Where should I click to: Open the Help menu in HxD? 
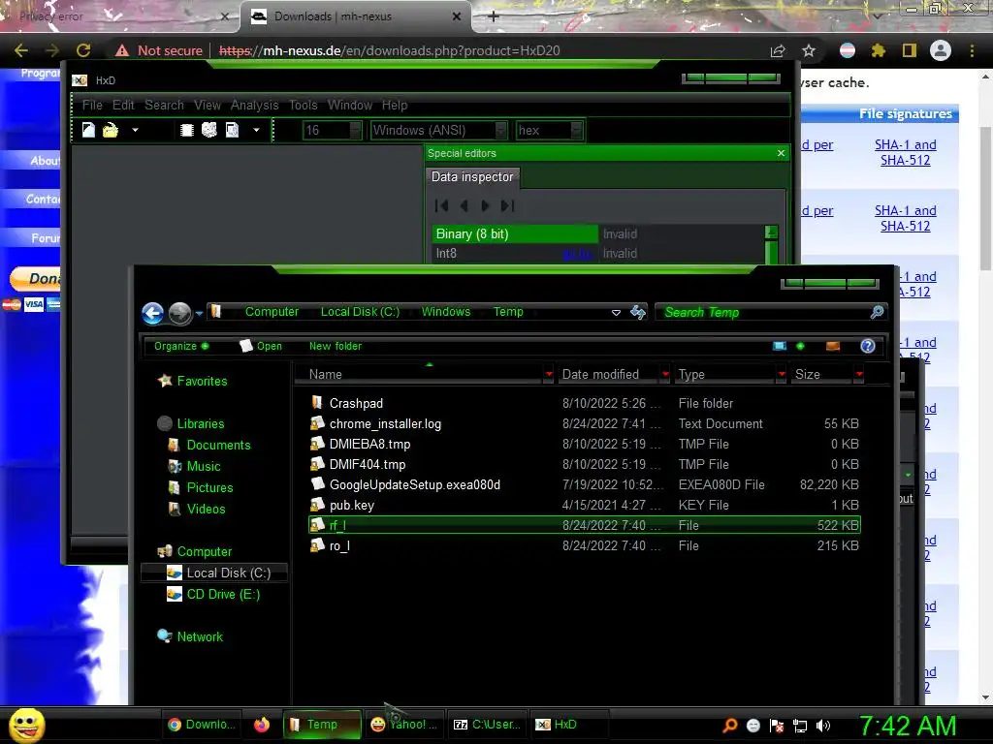pyautogui.click(x=395, y=105)
